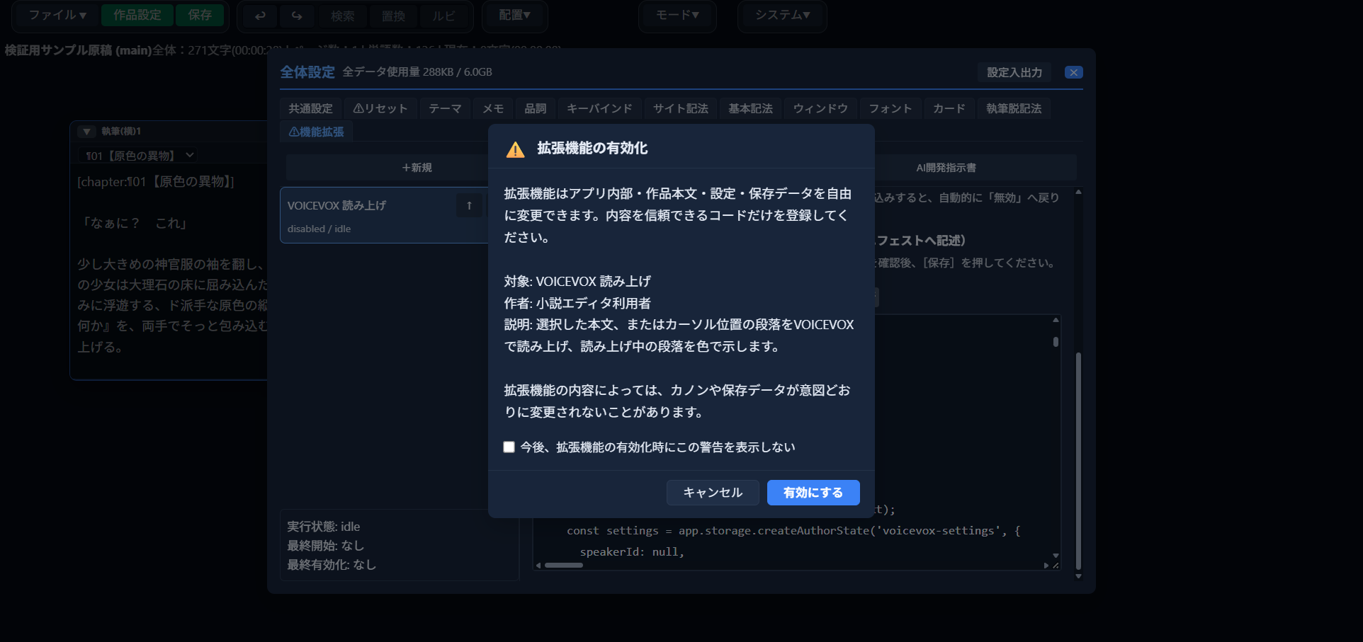Collapse the 執筆(横)1 panel with its triangle
1363x642 pixels.
point(86,132)
